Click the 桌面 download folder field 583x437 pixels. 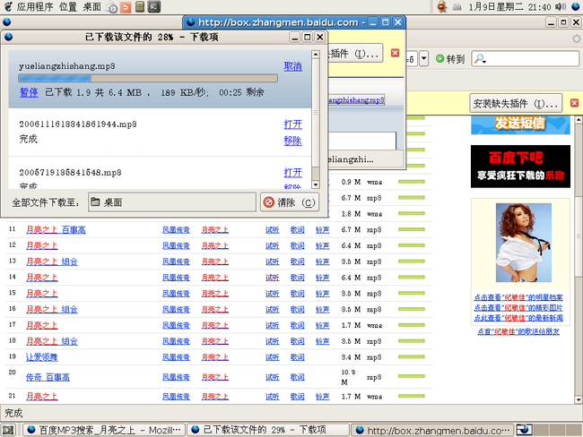coord(172,202)
